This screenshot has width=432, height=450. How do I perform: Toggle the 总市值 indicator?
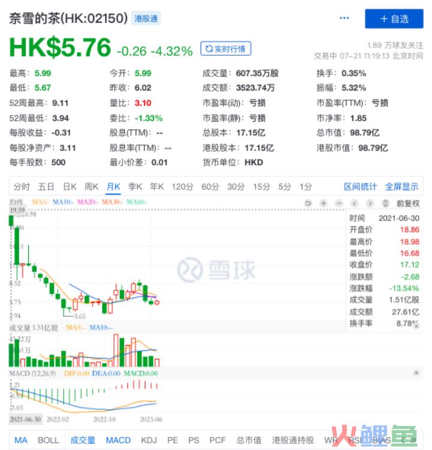tap(249, 440)
